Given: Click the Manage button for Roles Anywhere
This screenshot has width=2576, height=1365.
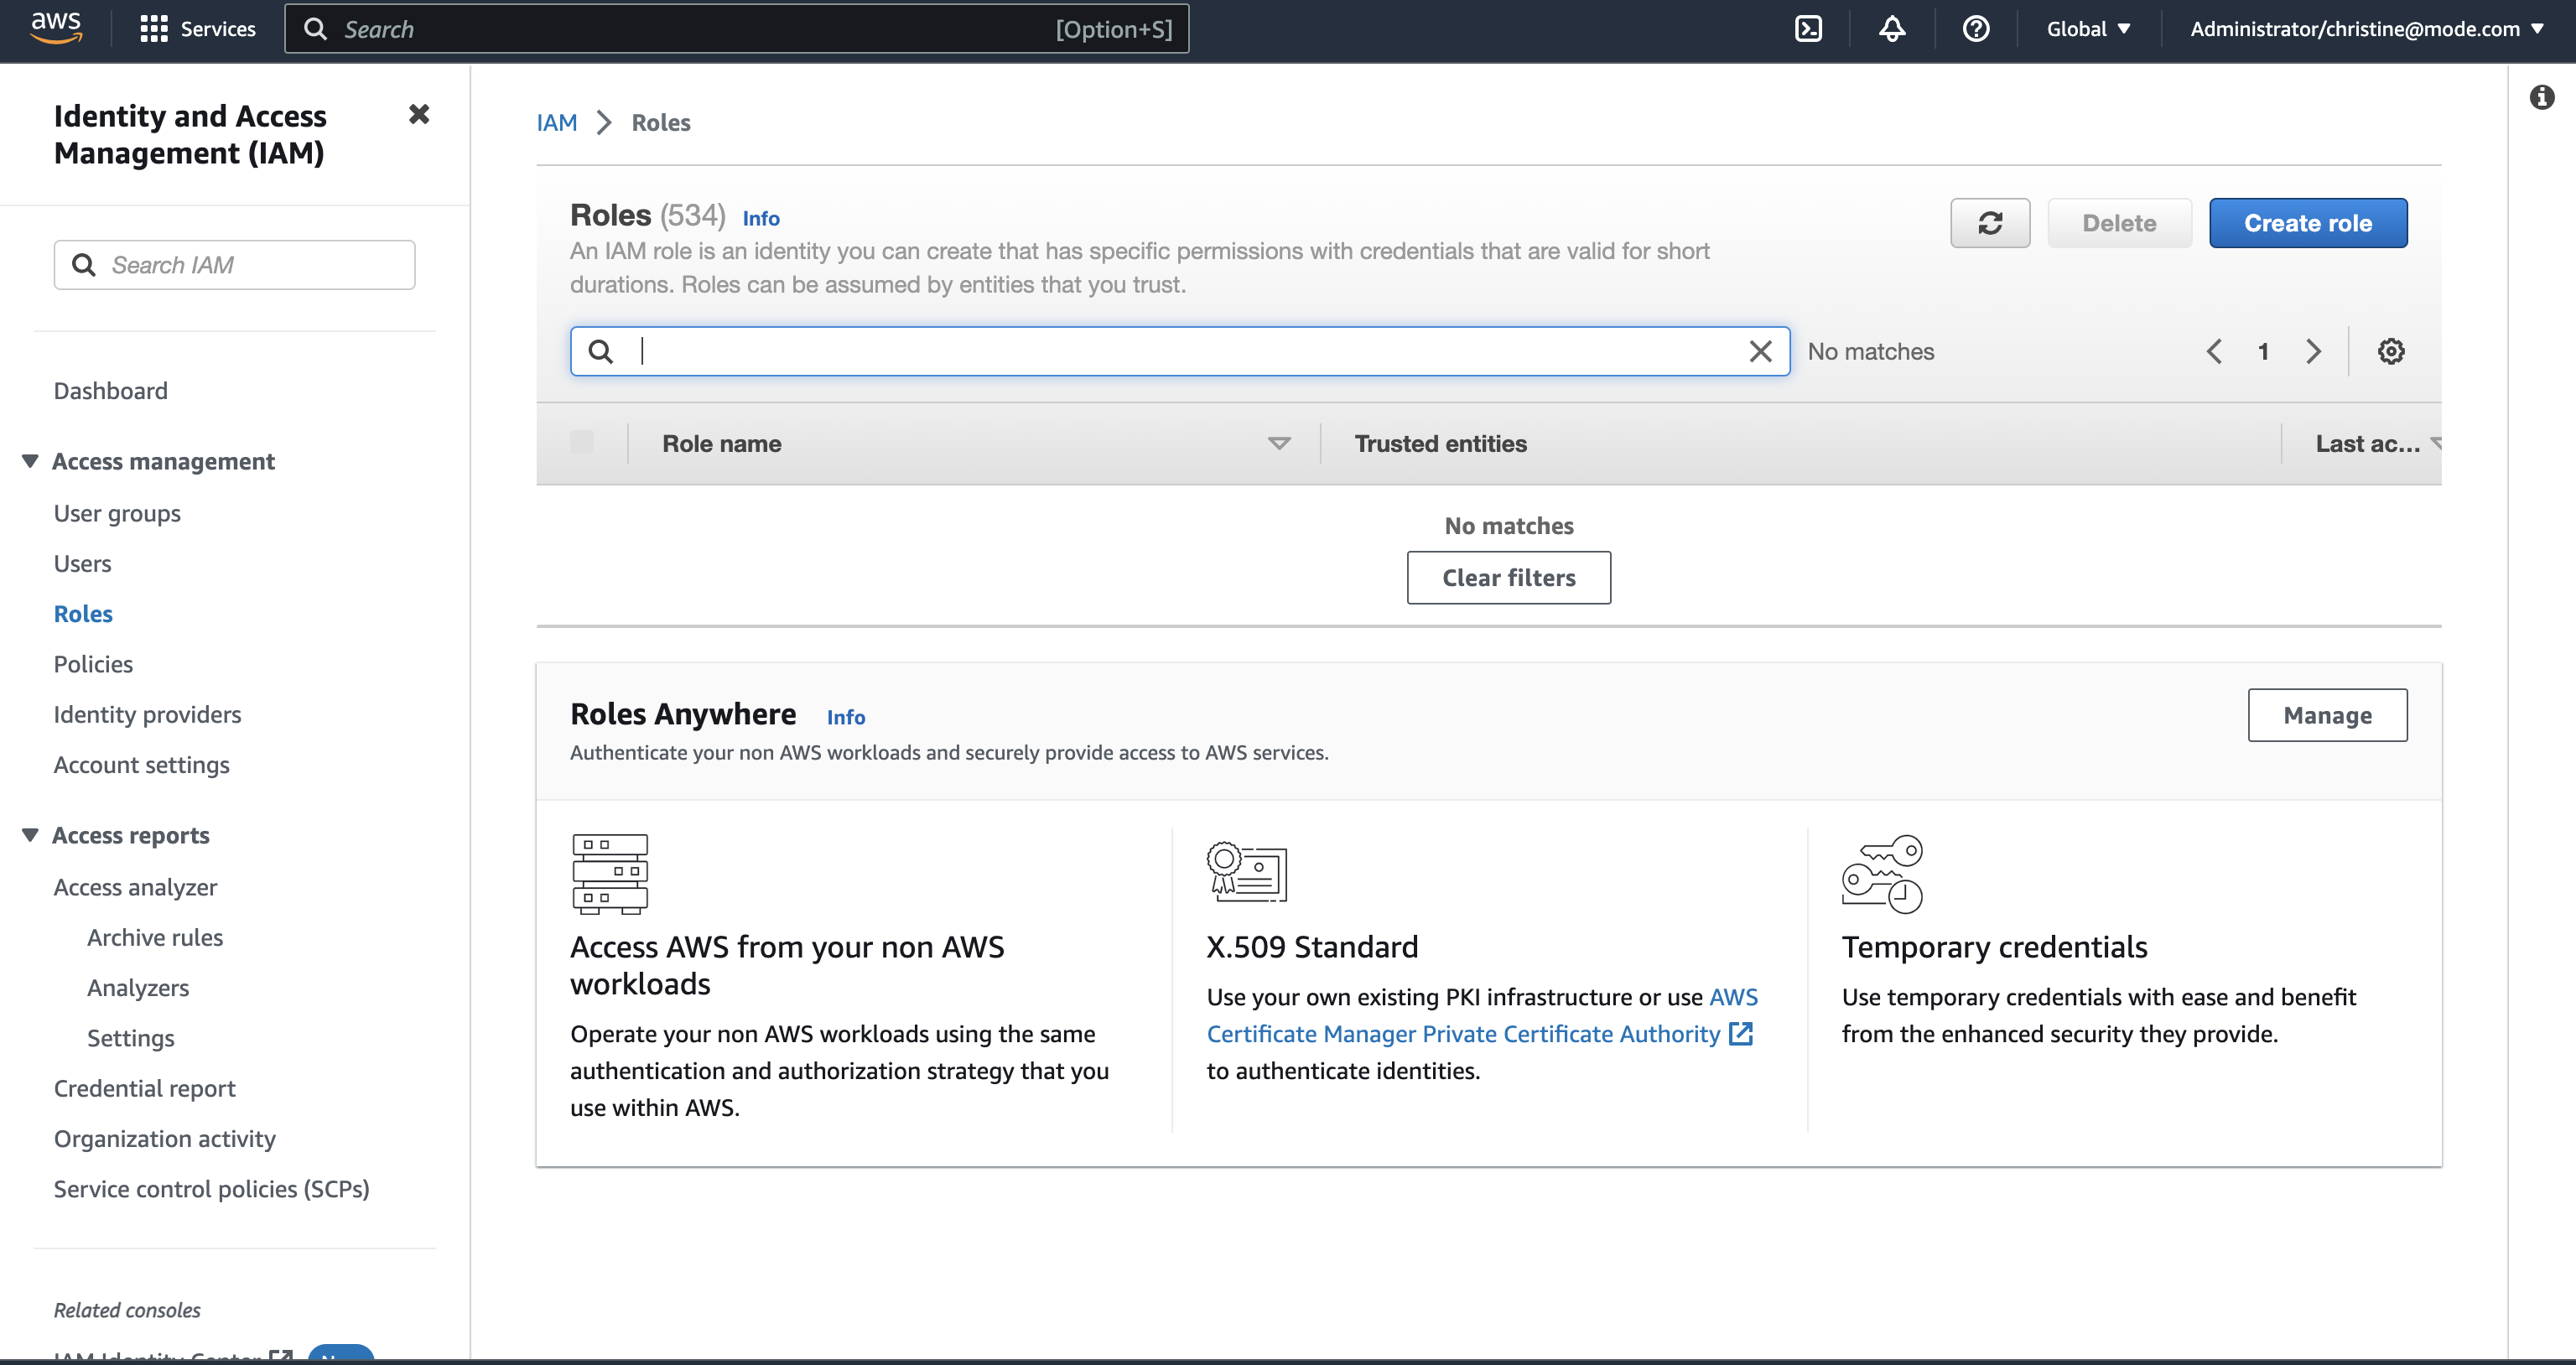Looking at the screenshot, I should coord(2327,714).
